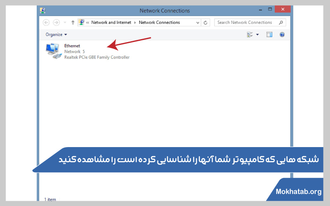
Task: Click the Back navigation arrow
Action: click(x=46, y=23)
